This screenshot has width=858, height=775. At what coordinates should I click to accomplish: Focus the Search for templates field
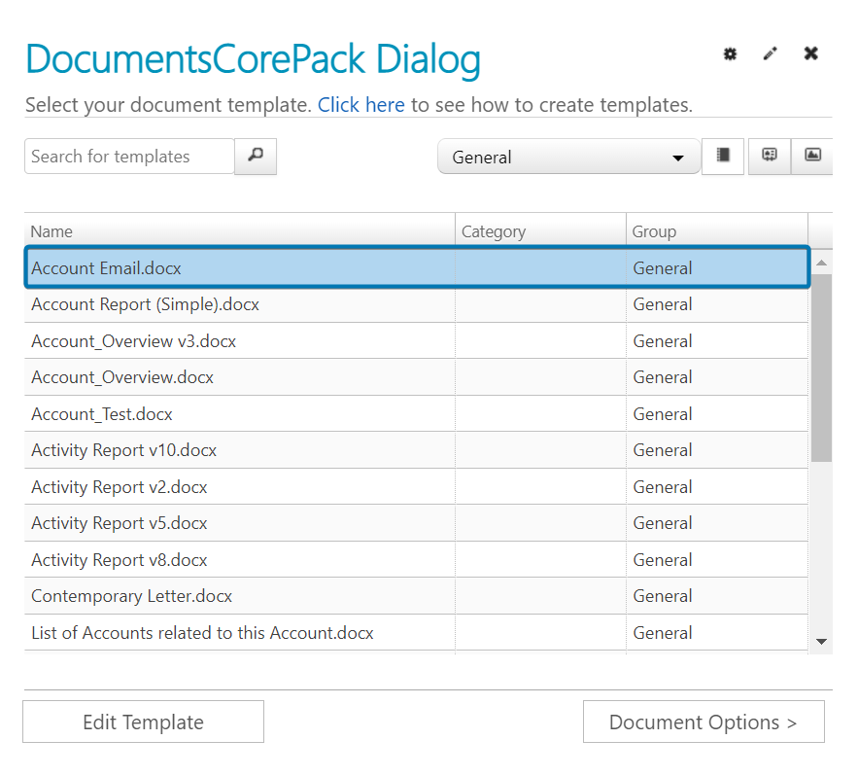click(x=129, y=157)
